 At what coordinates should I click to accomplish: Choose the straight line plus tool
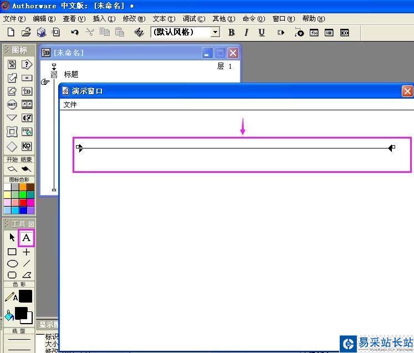pos(26,252)
